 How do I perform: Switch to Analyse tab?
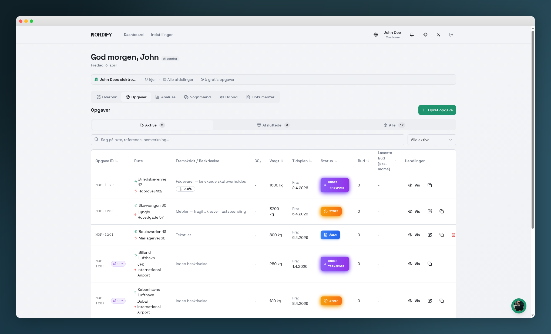tap(165, 97)
